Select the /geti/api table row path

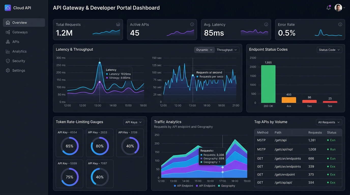coord(281,140)
